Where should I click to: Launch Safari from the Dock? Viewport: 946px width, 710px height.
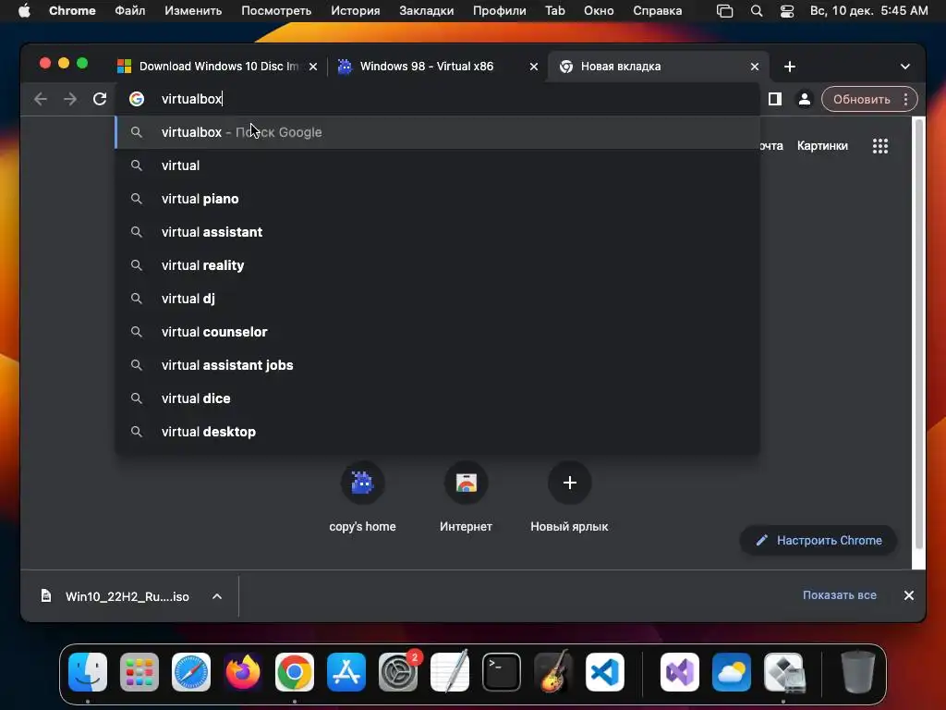click(191, 672)
